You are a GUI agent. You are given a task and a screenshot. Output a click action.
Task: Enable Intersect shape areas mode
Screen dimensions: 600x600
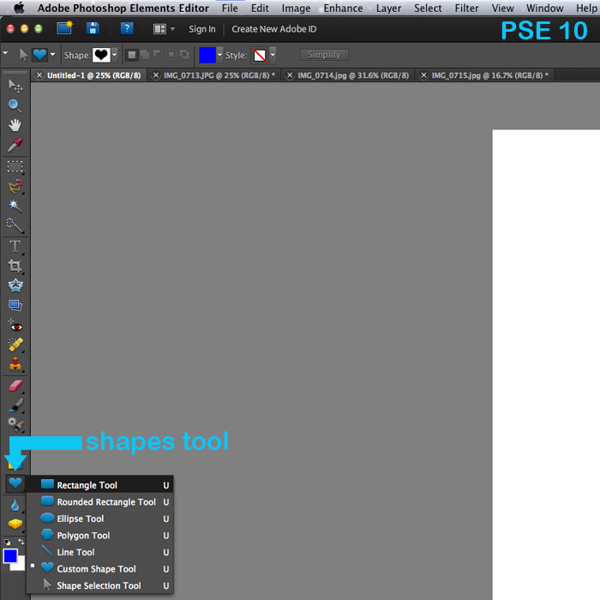click(171, 55)
